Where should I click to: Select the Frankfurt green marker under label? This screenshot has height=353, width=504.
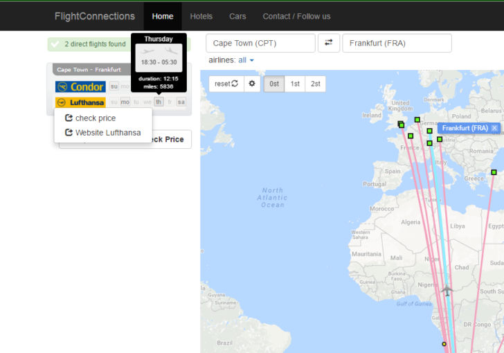pyautogui.click(x=429, y=131)
